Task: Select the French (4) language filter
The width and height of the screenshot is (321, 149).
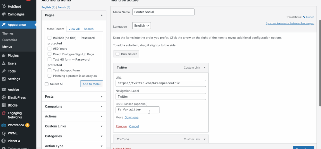Action: (x=64, y=7)
